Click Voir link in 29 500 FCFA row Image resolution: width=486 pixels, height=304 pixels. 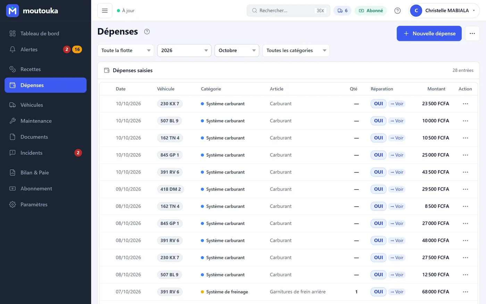[397, 189]
